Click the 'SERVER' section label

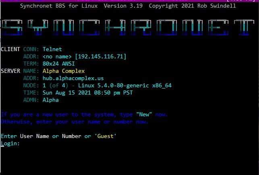tap(10, 71)
